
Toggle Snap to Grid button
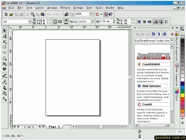[x=139, y=22]
